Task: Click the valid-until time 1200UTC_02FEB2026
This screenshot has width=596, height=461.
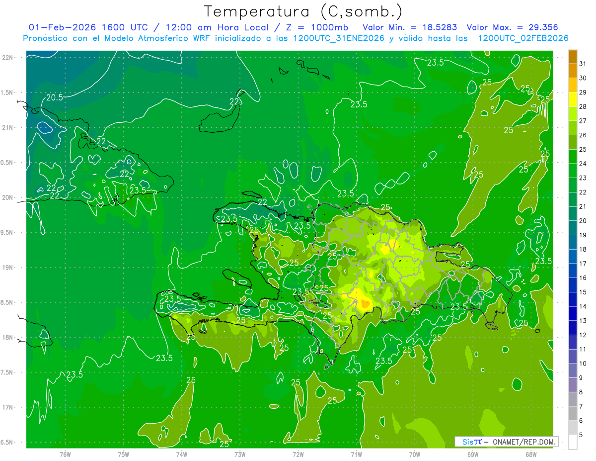Action: [x=523, y=38]
